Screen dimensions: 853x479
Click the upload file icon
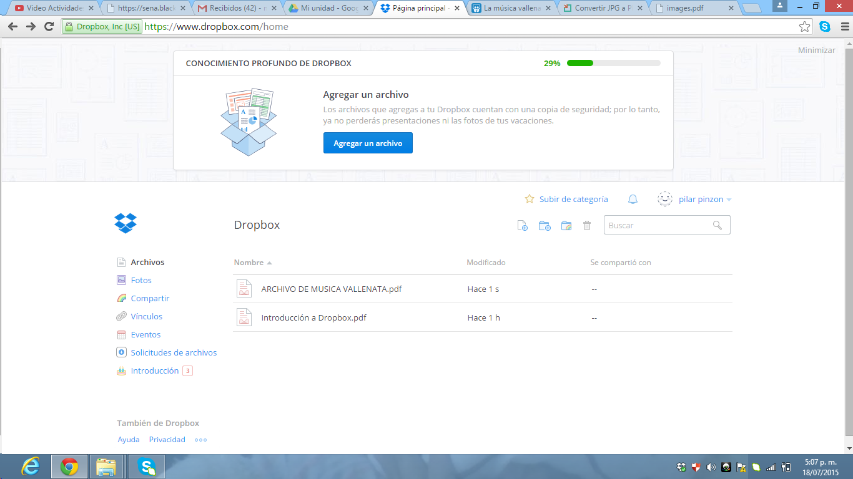pyautogui.click(x=523, y=225)
